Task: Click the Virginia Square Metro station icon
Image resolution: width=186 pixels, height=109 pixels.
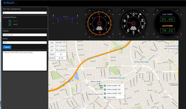Action: [x=124, y=78]
